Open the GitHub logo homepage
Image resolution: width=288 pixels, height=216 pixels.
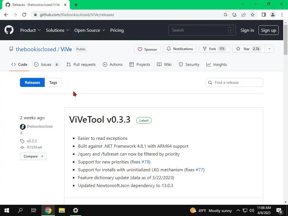point(9,30)
